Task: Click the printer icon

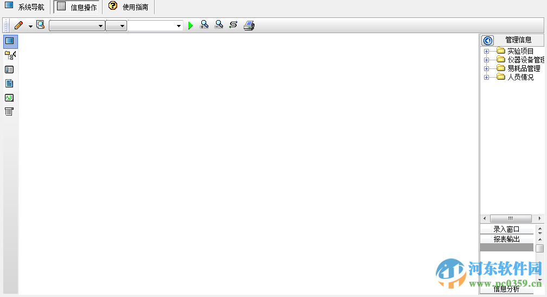Action: point(249,26)
